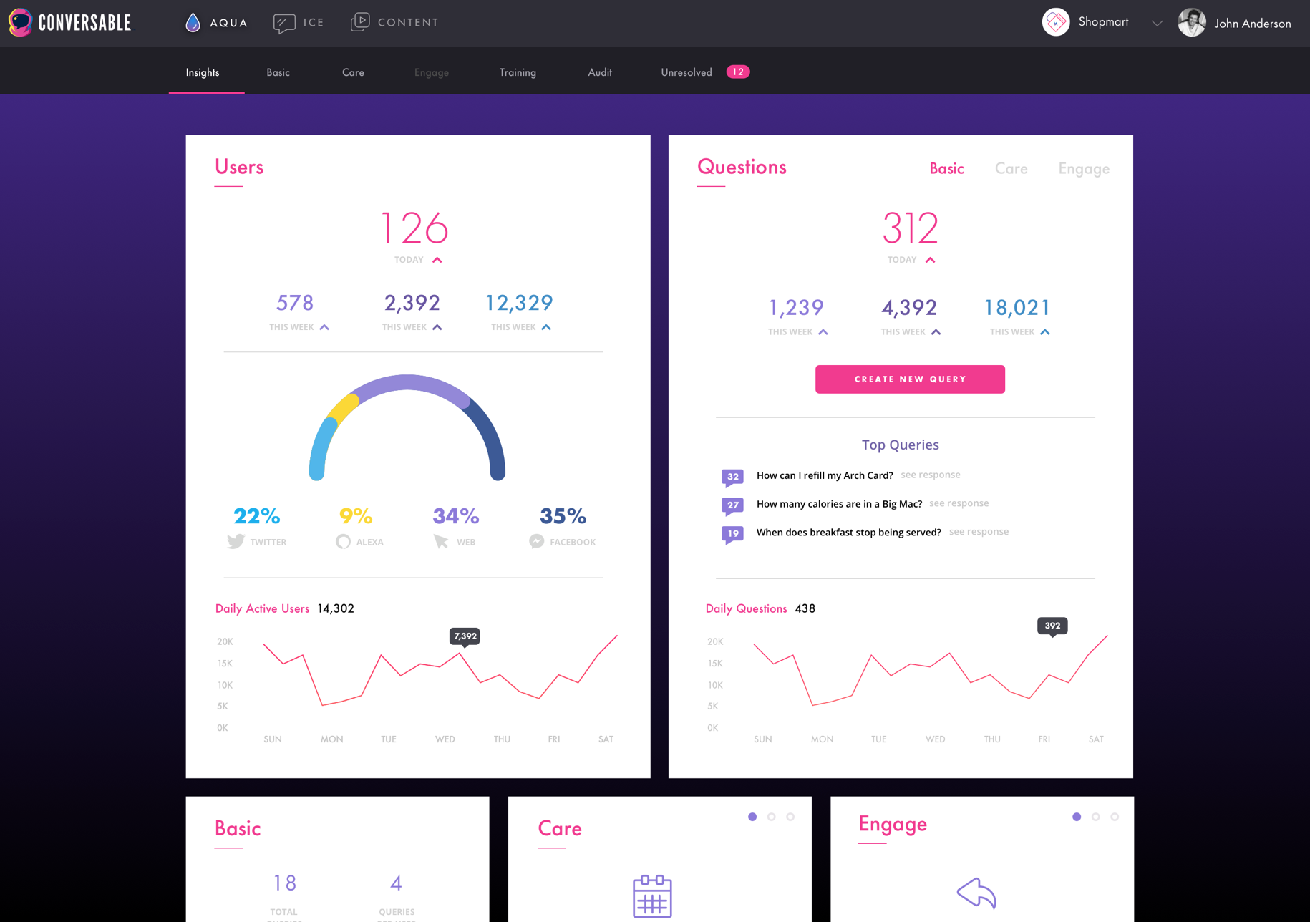
Task: Click the Engage reply arrow icon
Action: [976, 893]
